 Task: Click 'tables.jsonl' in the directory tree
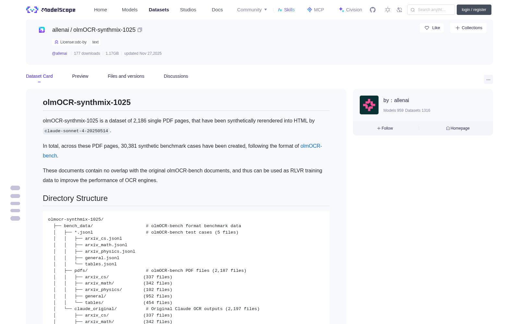pyautogui.click(x=101, y=264)
